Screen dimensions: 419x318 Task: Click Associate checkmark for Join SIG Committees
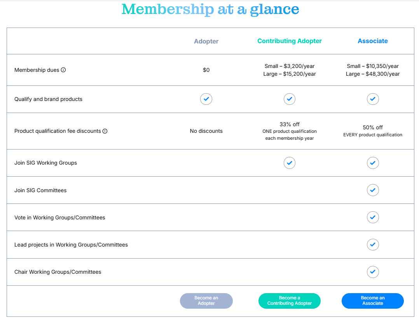[373, 190]
